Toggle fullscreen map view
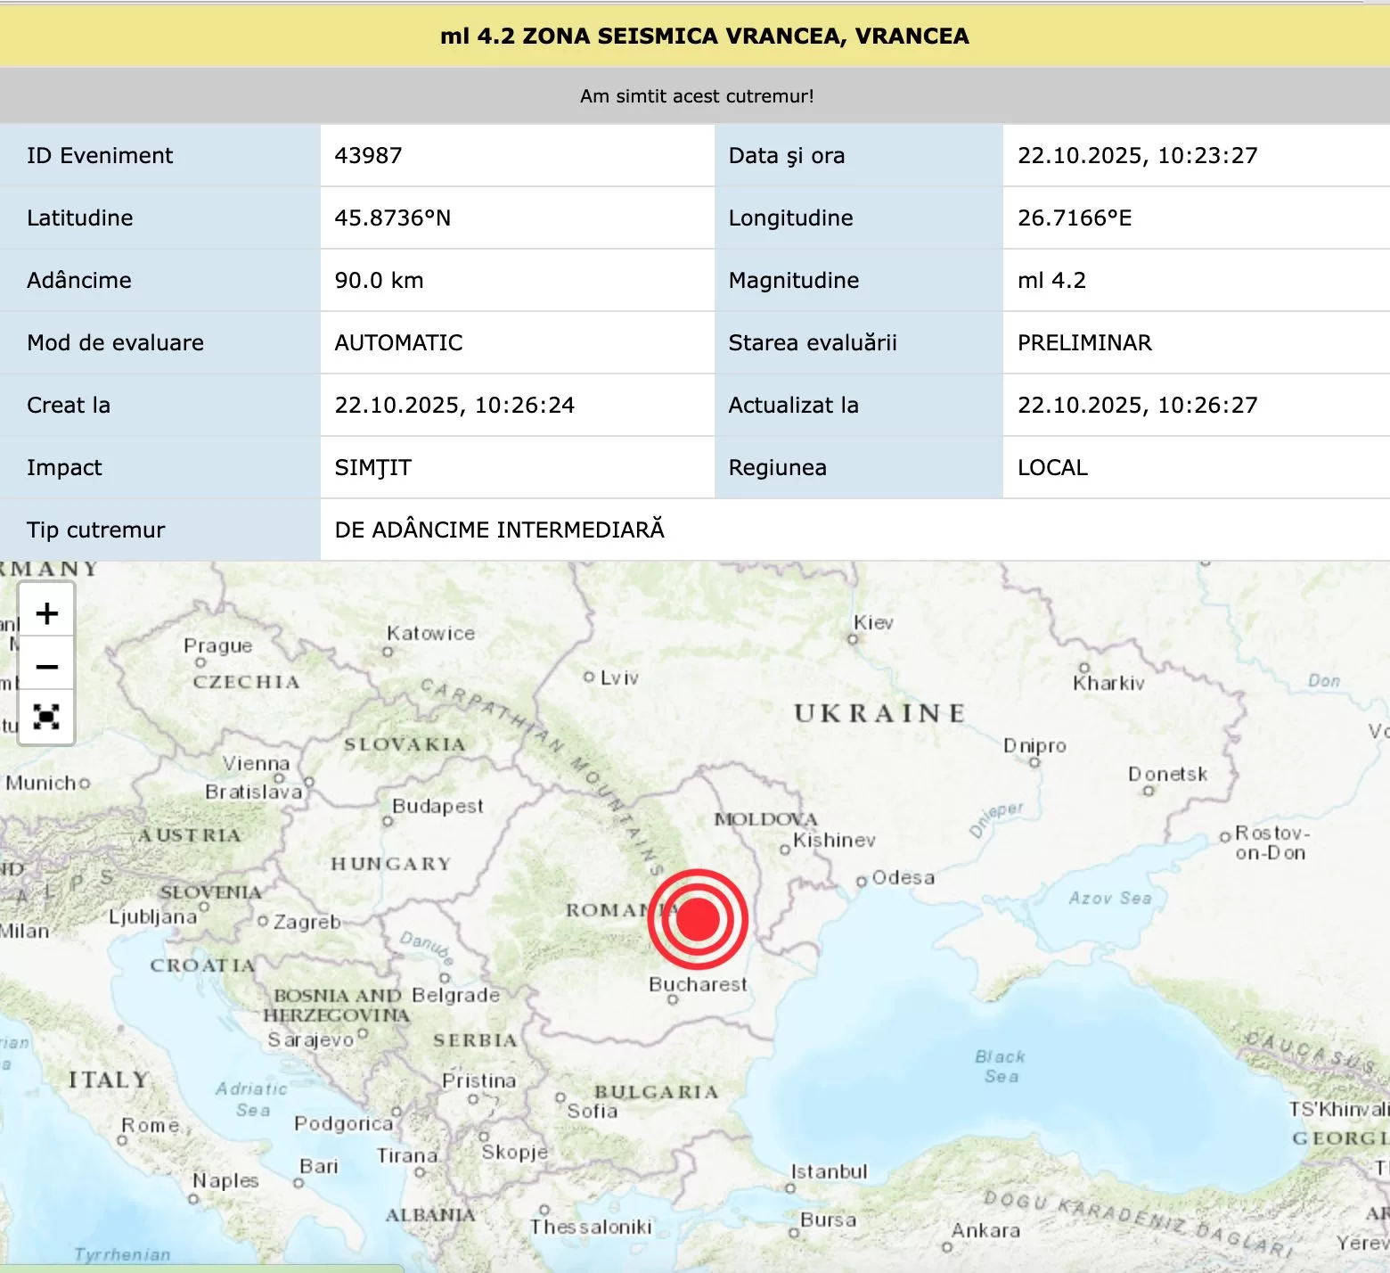The height and width of the screenshot is (1273, 1390). [x=46, y=717]
